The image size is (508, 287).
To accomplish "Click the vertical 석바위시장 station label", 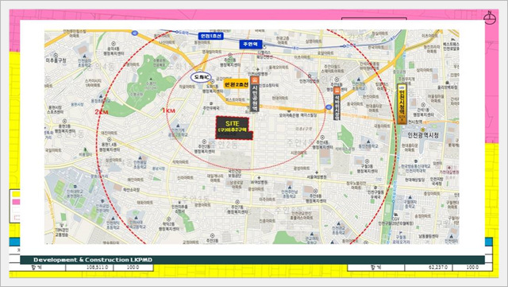I will [337, 107].
